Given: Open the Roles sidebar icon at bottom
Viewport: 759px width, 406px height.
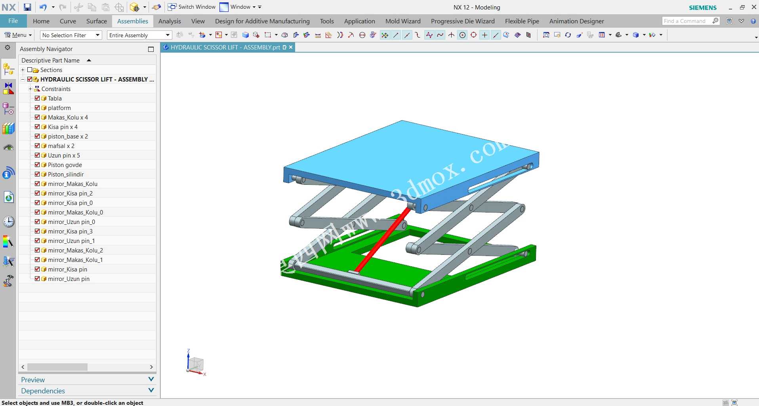Looking at the screenshot, I should point(8,281).
